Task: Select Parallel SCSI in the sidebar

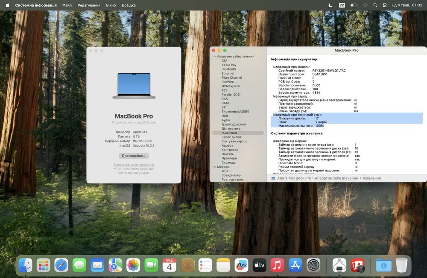Action: coord(231,95)
